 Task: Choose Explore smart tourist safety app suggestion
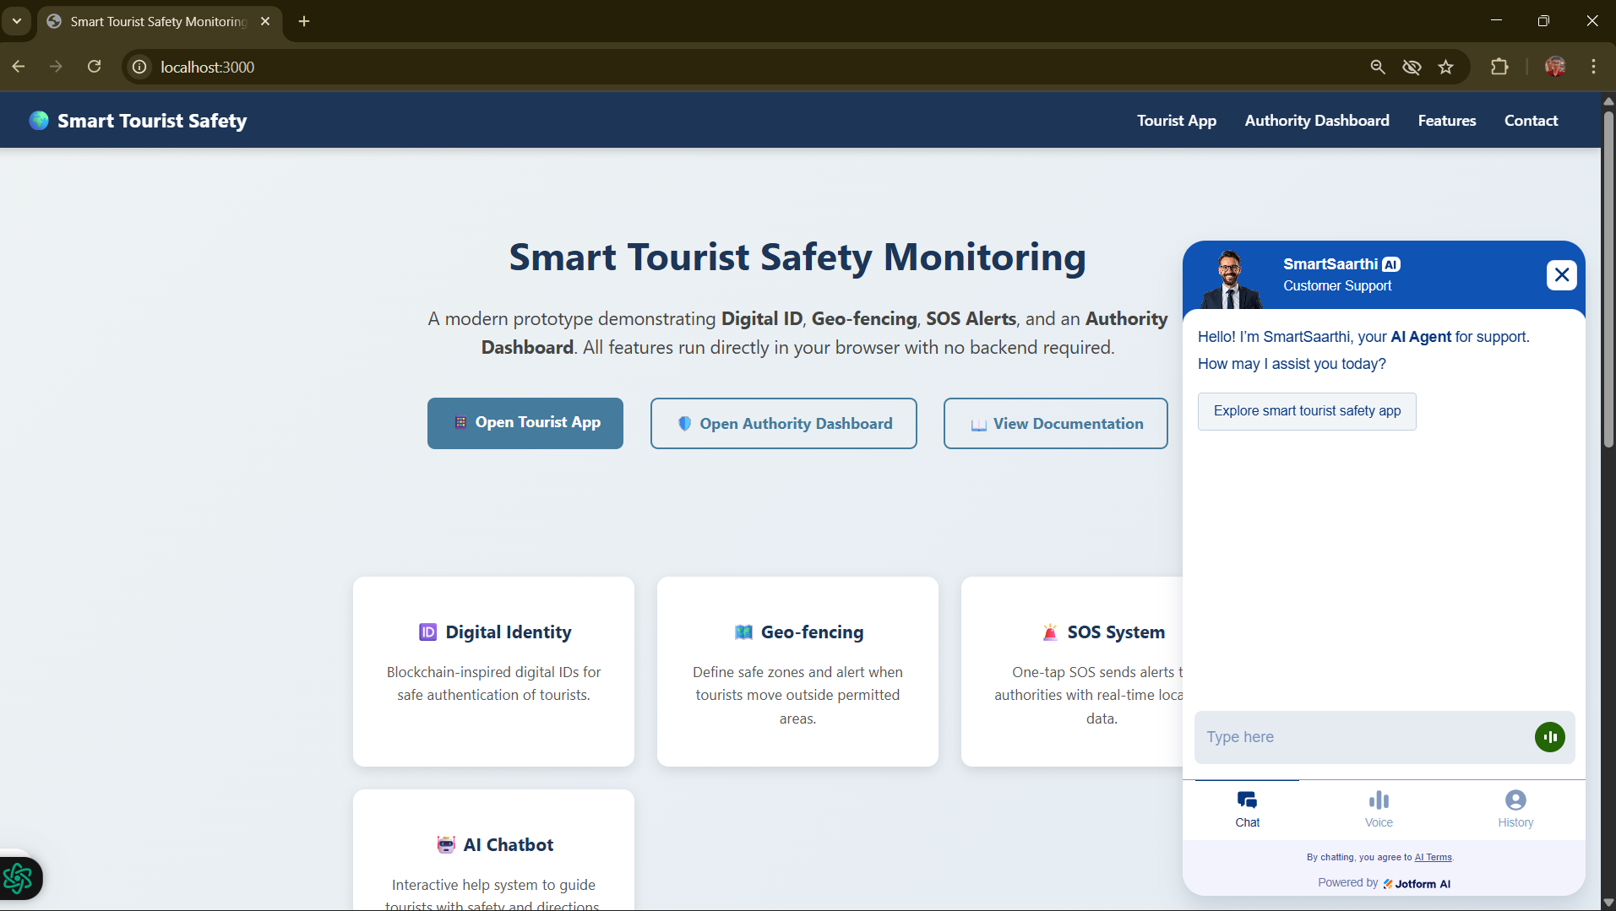coord(1307,411)
